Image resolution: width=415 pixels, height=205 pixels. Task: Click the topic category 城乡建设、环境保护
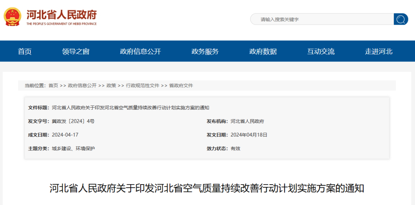[73, 148]
